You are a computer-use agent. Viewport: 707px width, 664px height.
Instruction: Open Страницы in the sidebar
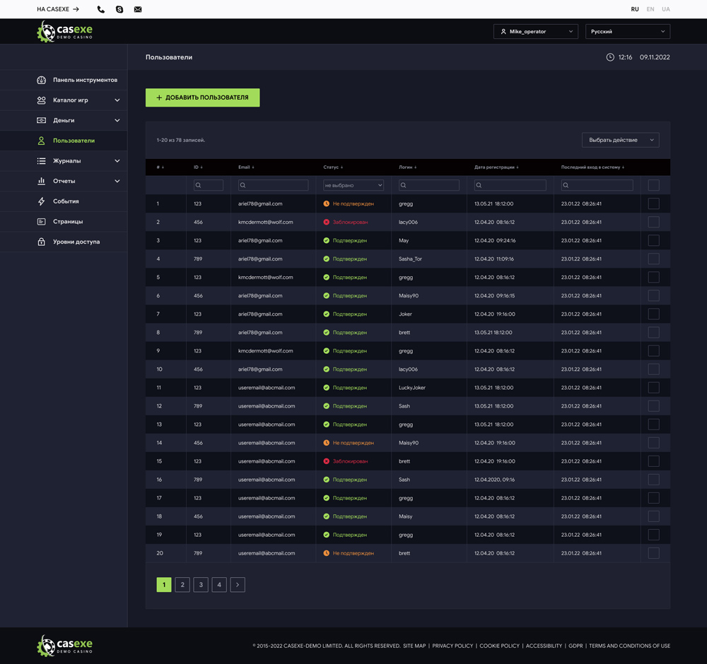(64, 222)
